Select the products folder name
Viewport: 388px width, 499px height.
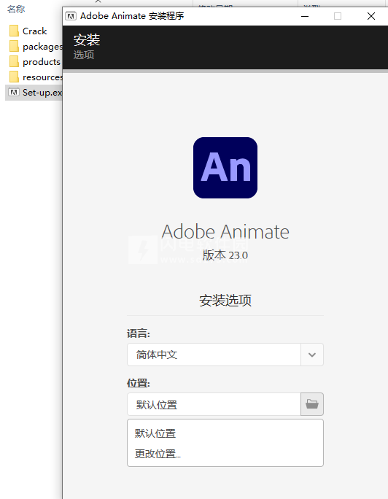42,62
